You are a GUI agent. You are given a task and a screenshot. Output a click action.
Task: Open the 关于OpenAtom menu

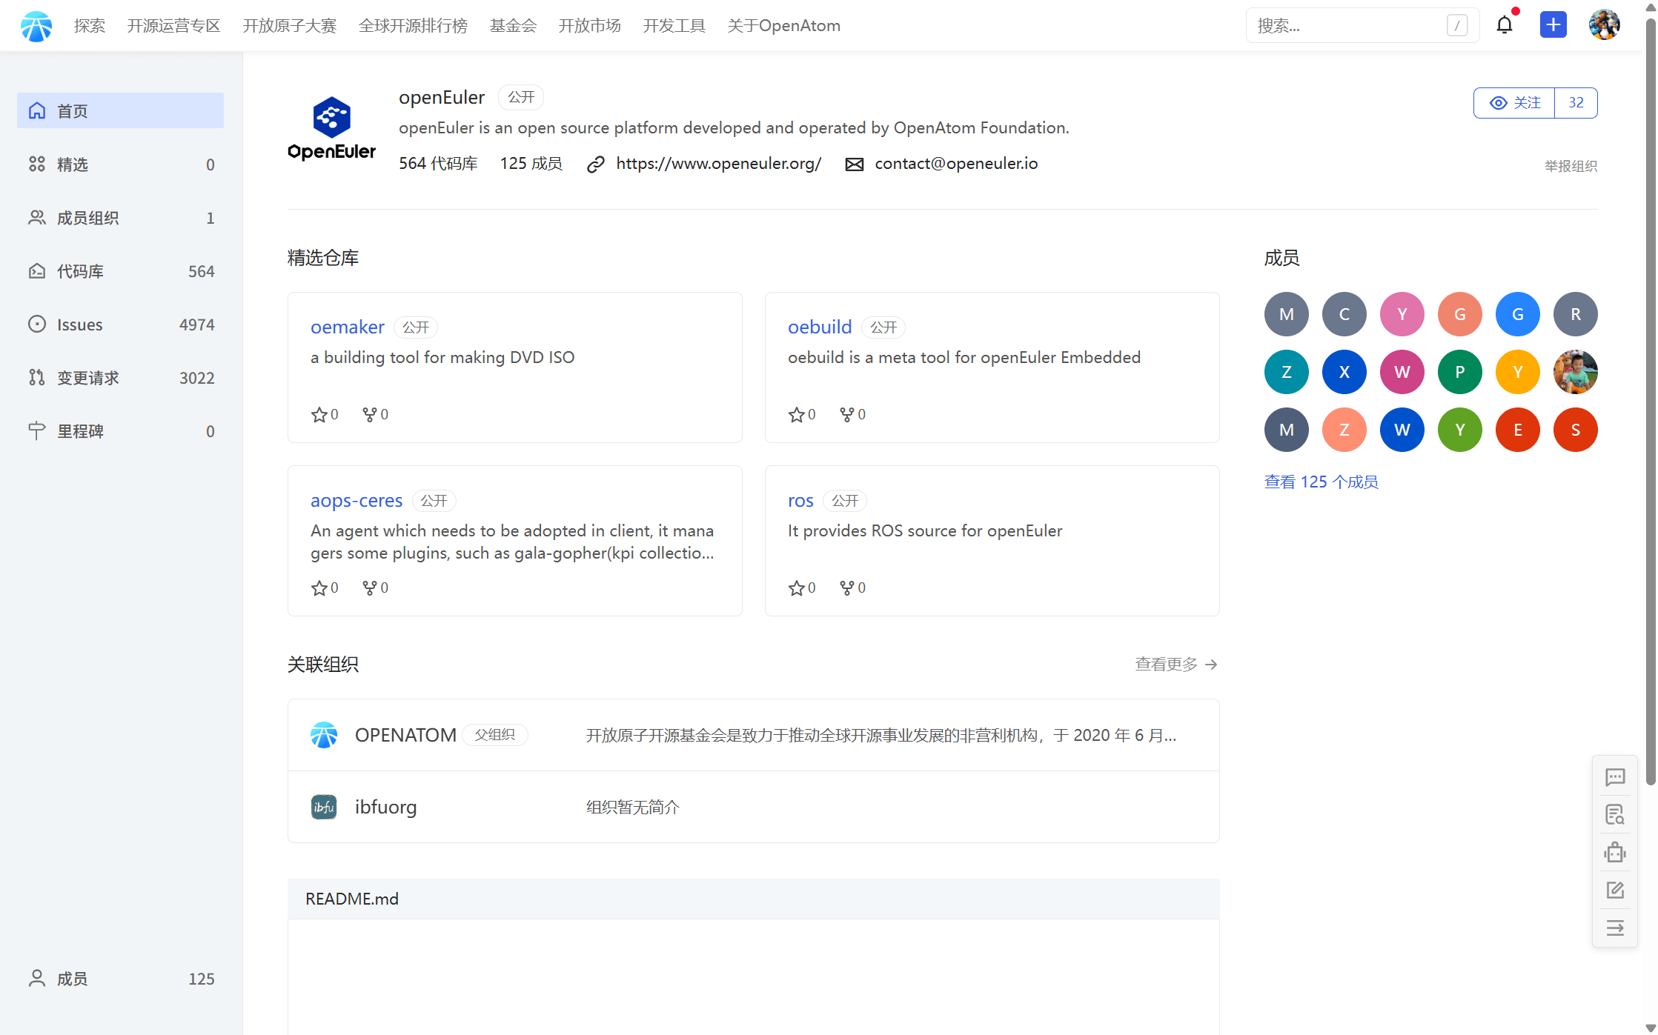point(784,26)
